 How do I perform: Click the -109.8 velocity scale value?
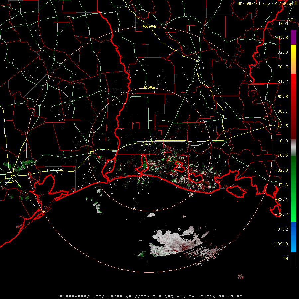(x=280, y=244)
